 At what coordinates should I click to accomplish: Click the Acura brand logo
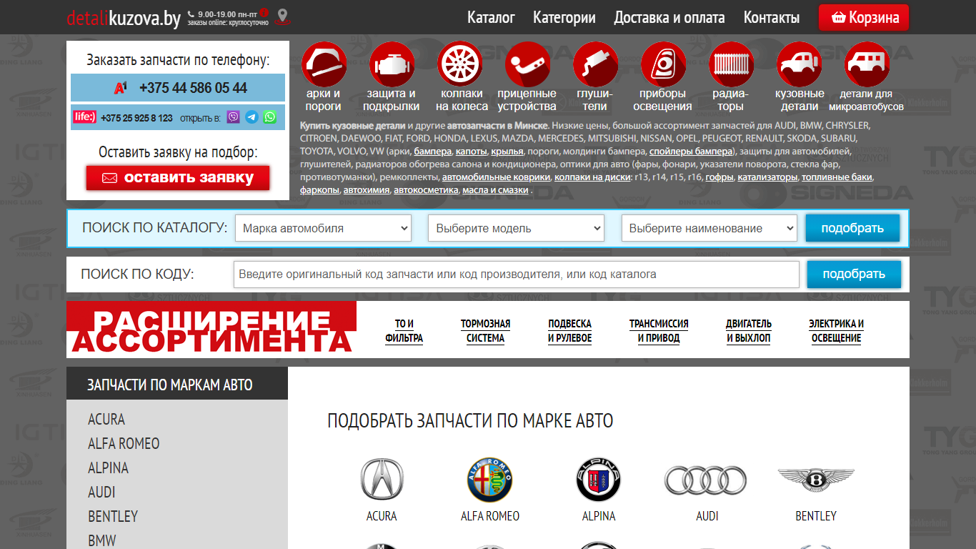382,479
